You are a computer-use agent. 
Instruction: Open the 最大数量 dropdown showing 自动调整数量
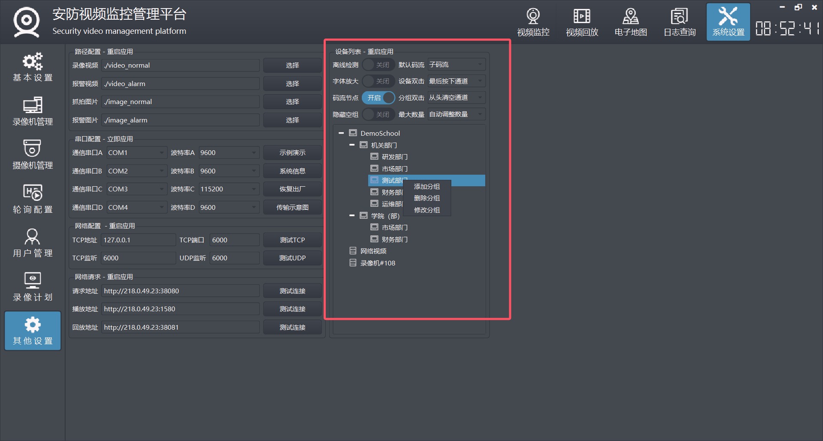[457, 114]
